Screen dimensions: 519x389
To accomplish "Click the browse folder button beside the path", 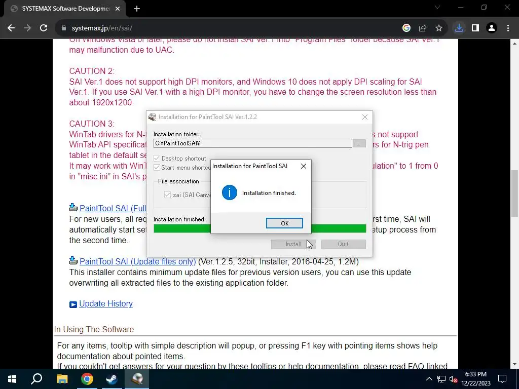I will tap(359, 143).
